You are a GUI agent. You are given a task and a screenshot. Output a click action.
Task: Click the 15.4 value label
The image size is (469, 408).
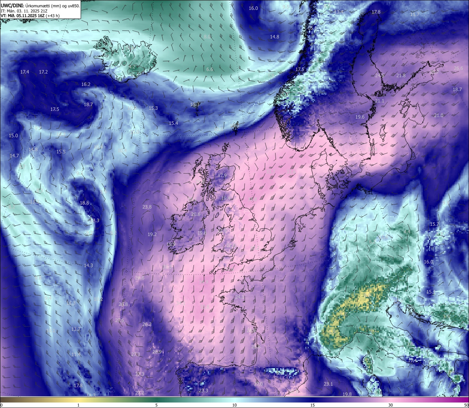tap(173, 123)
